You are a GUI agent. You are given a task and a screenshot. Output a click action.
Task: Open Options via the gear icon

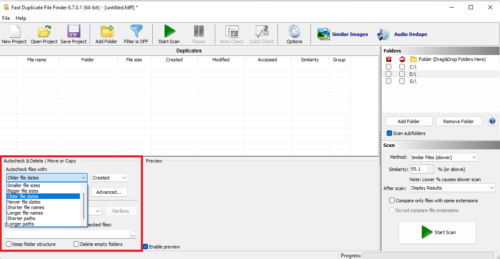click(294, 32)
